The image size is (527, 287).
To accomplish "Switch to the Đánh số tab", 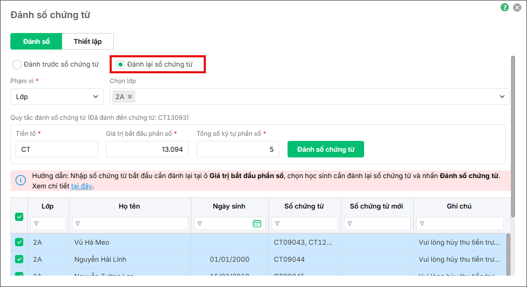I will (36, 41).
